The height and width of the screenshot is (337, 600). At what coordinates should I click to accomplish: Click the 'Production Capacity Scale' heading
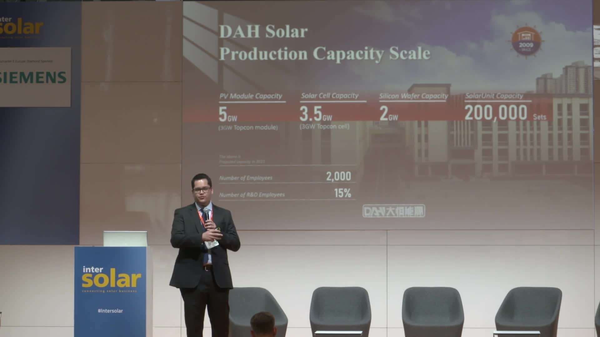pos(325,54)
